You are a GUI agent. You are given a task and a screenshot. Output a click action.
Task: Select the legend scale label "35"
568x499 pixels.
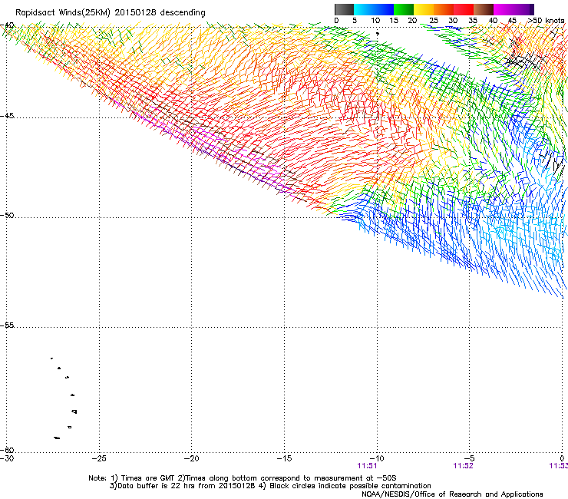(473, 21)
